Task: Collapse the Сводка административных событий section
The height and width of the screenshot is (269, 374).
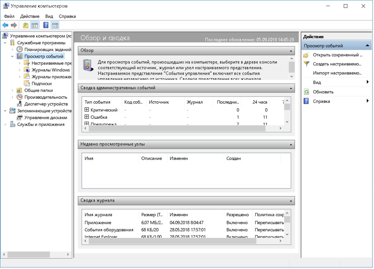Action: pyautogui.click(x=291, y=88)
